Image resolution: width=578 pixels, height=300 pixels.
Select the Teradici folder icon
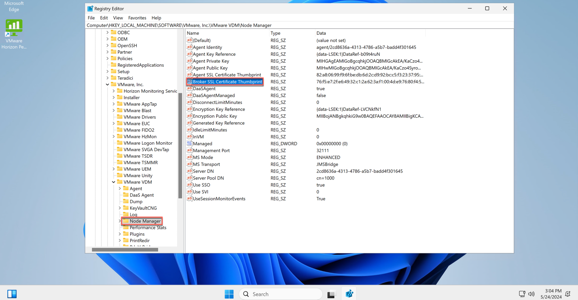[x=114, y=78]
